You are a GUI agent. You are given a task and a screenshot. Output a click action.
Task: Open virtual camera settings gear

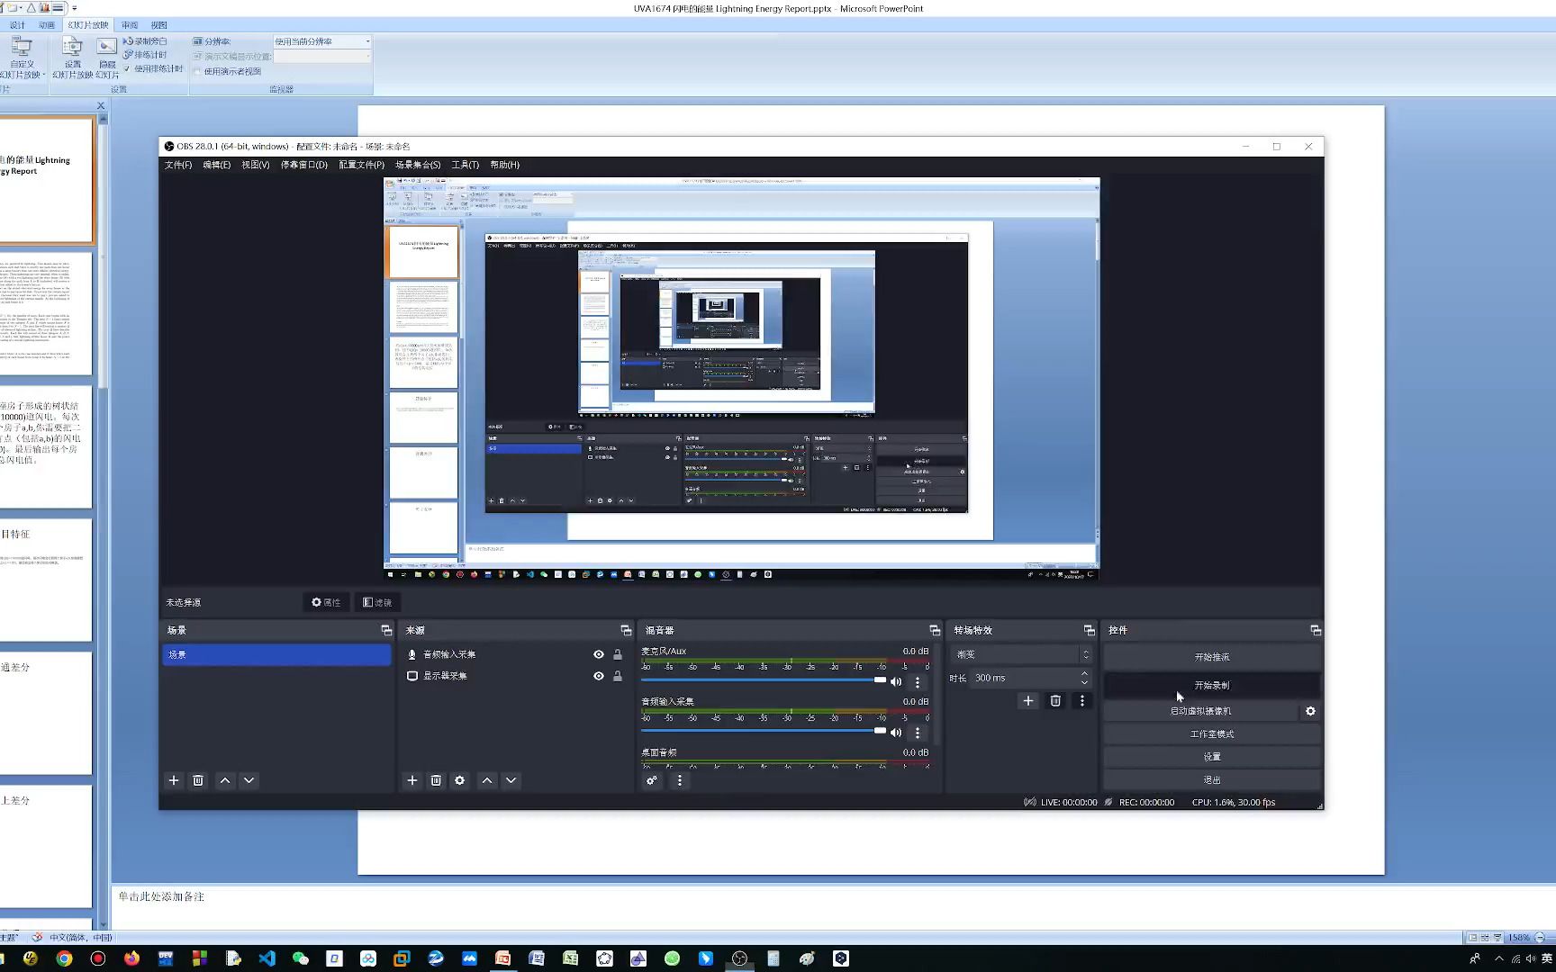1310,711
